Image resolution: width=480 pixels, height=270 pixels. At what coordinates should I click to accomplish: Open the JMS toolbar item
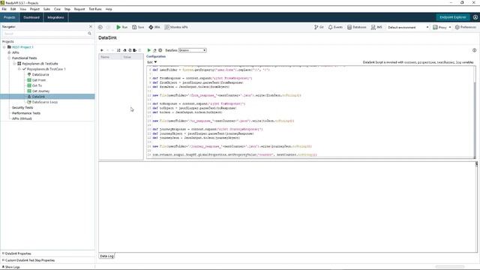click(x=376, y=27)
